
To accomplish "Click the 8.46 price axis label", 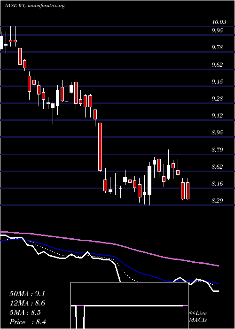I will coord(217,184).
